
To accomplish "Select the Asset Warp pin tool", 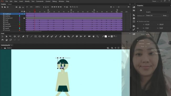I will point(85,36).
